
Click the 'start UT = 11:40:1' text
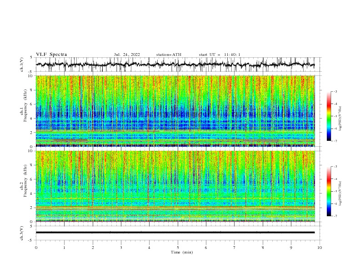pyautogui.click(x=220, y=55)
